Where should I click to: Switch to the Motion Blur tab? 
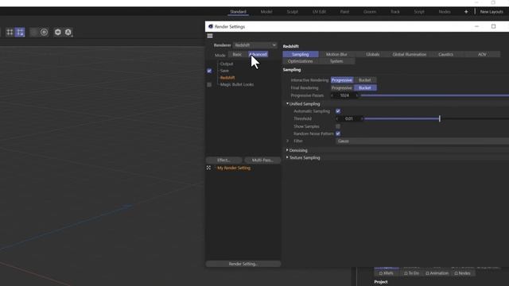tap(336, 55)
